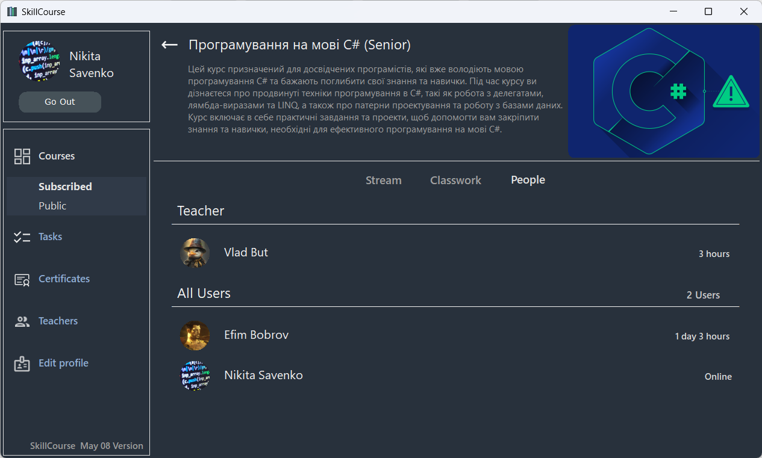Log out with the Go Out button
The height and width of the screenshot is (458, 762).
click(60, 102)
